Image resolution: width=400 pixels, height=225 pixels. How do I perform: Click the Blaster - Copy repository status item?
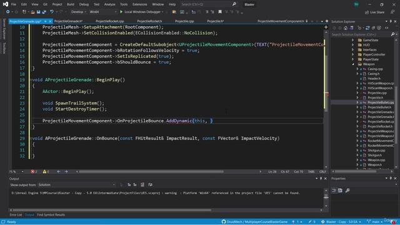pyautogui.click(x=341, y=222)
